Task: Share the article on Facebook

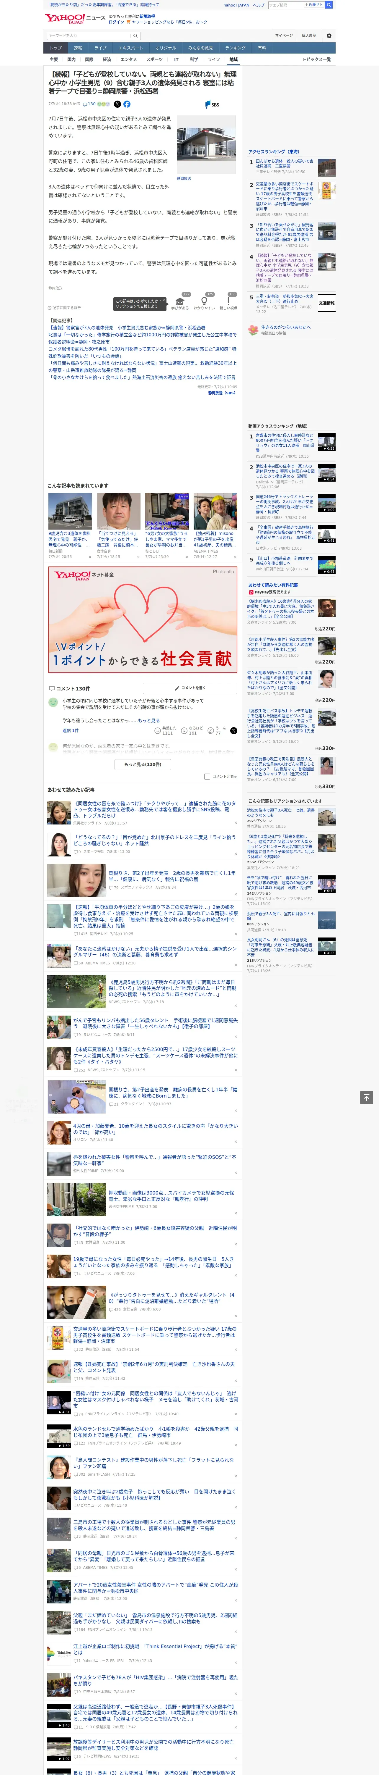Action: (x=127, y=104)
